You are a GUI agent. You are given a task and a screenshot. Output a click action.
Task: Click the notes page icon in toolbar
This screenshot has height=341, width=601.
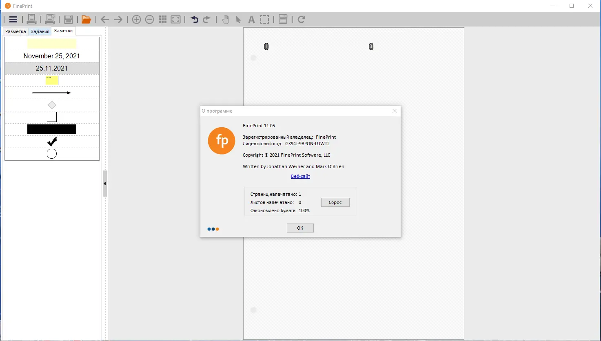[284, 19]
